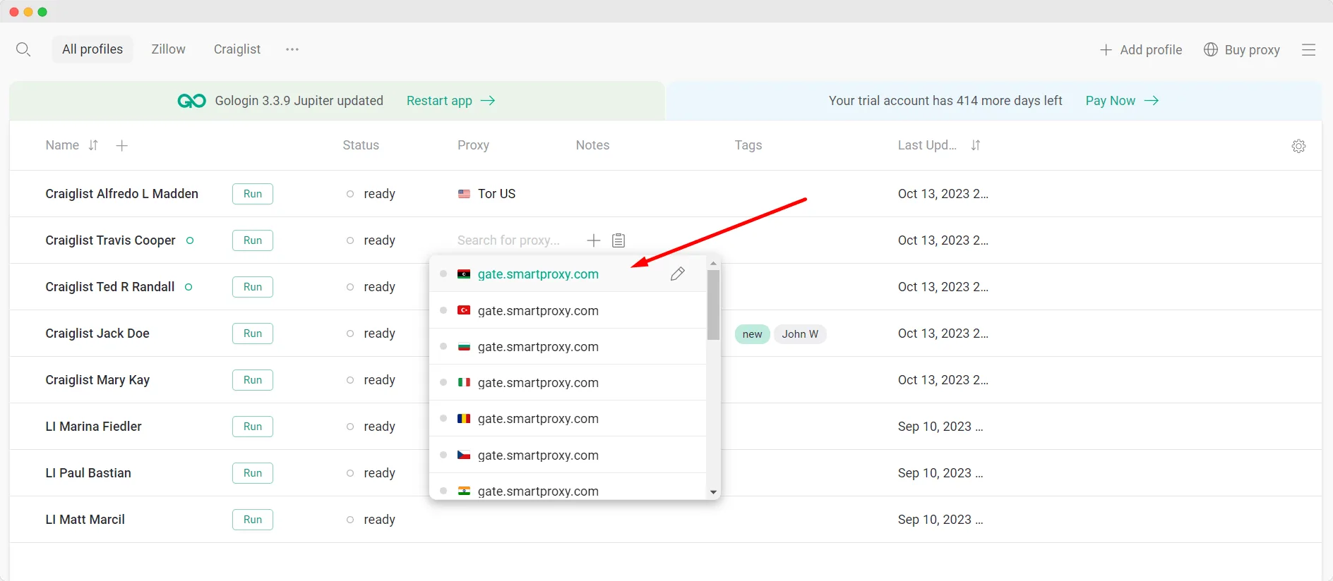Click the plus icon beside Add profile
The height and width of the screenshot is (581, 1333).
[1106, 49]
